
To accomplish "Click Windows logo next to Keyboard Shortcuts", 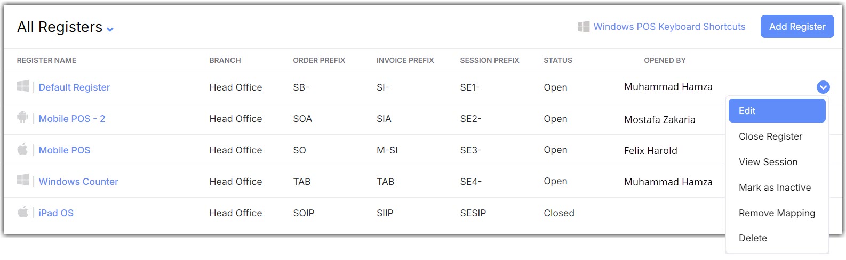I will 584,27.
